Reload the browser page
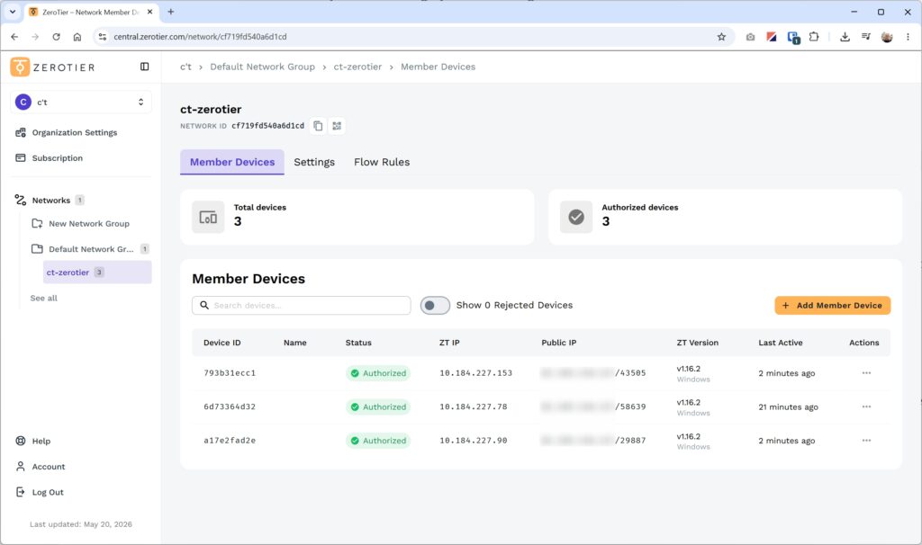 click(56, 36)
